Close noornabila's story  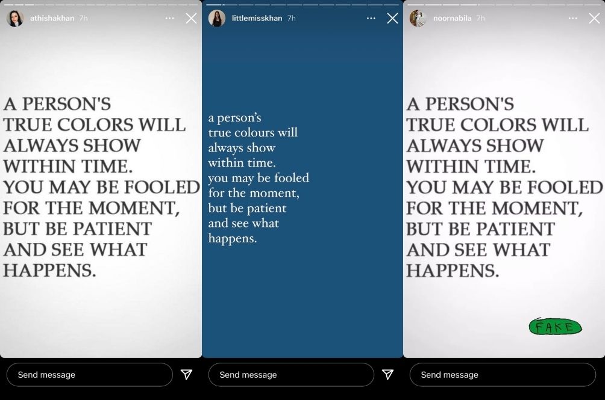point(594,18)
